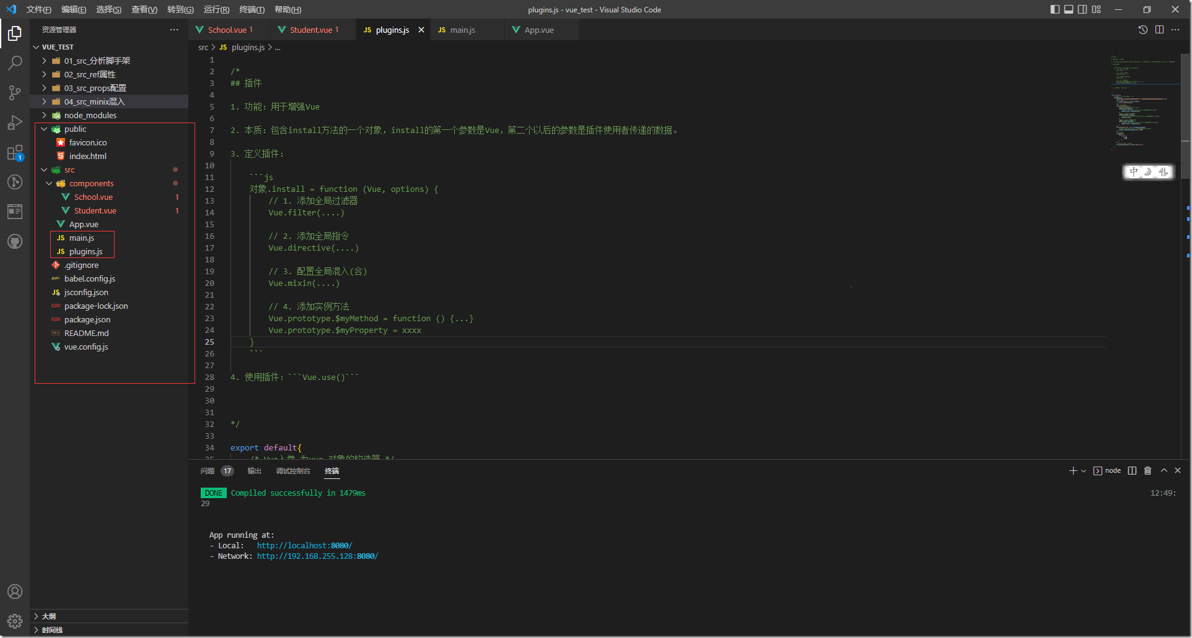Open the 192.168.255.128:8080 network link
This screenshot has width=1192, height=638.
pyautogui.click(x=317, y=556)
